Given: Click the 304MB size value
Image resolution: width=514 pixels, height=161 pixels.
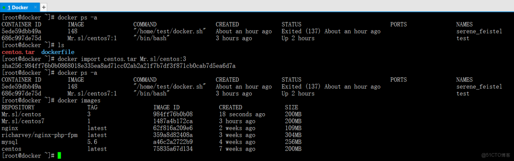Looking at the screenshot, I should click(x=293, y=135).
